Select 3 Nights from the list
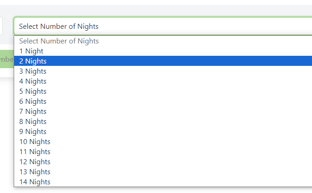Screen dimensions: 312x193 point(33,71)
